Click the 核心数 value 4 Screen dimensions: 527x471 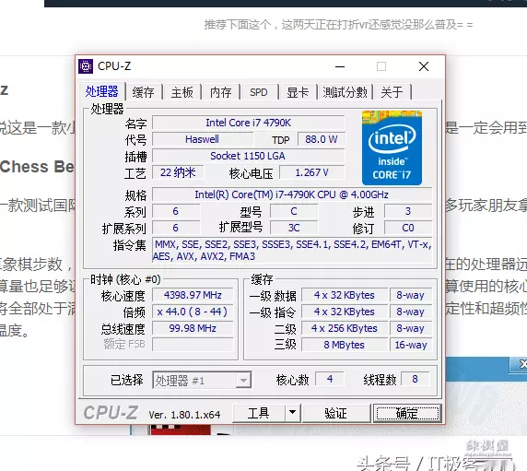click(x=330, y=379)
